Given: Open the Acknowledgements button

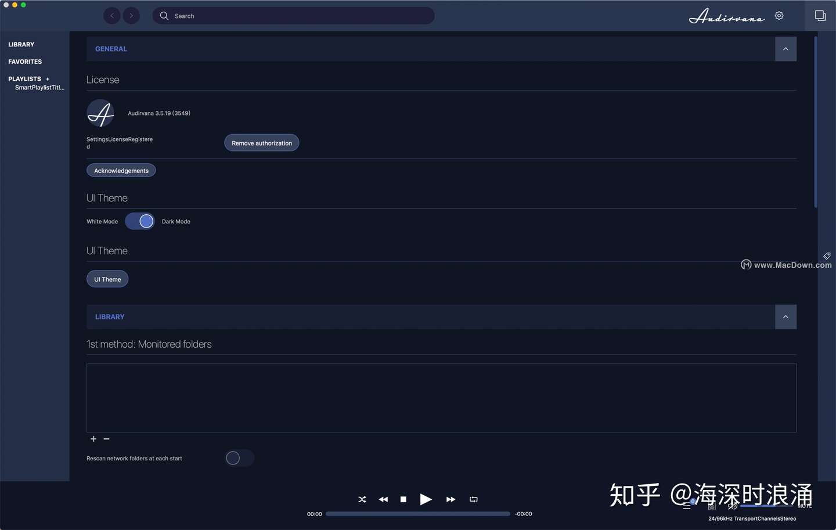Looking at the screenshot, I should click(x=121, y=171).
